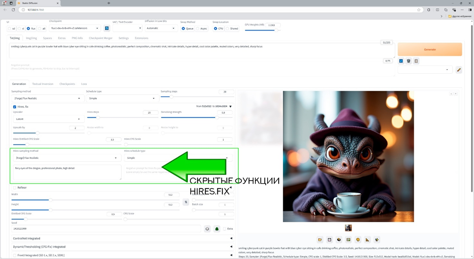Image resolution: width=474 pixels, height=259 pixels.
Task: Open the browser split screen icon
Action: coord(438,9)
